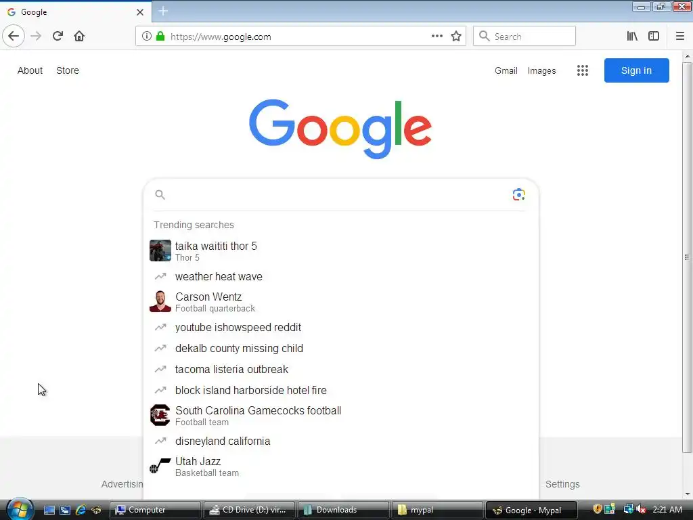
Task: Search by image camera icon
Action: 518,194
